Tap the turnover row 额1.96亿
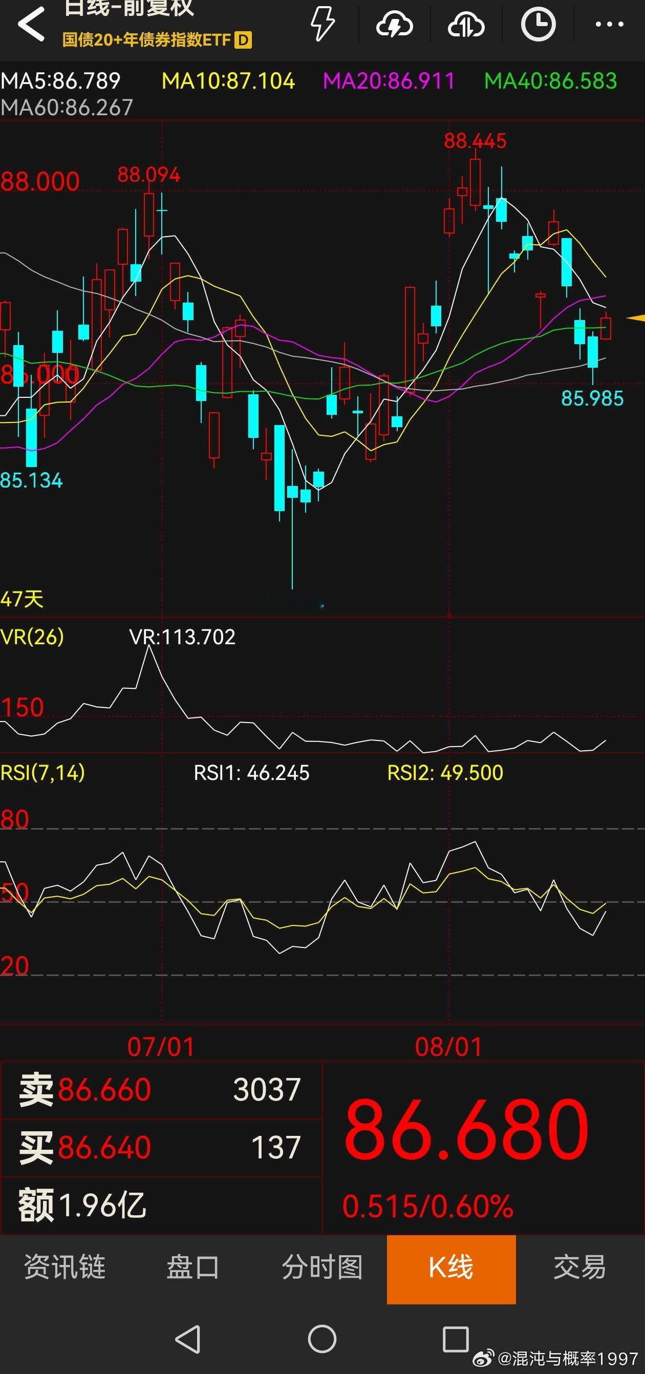 click(161, 1205)
